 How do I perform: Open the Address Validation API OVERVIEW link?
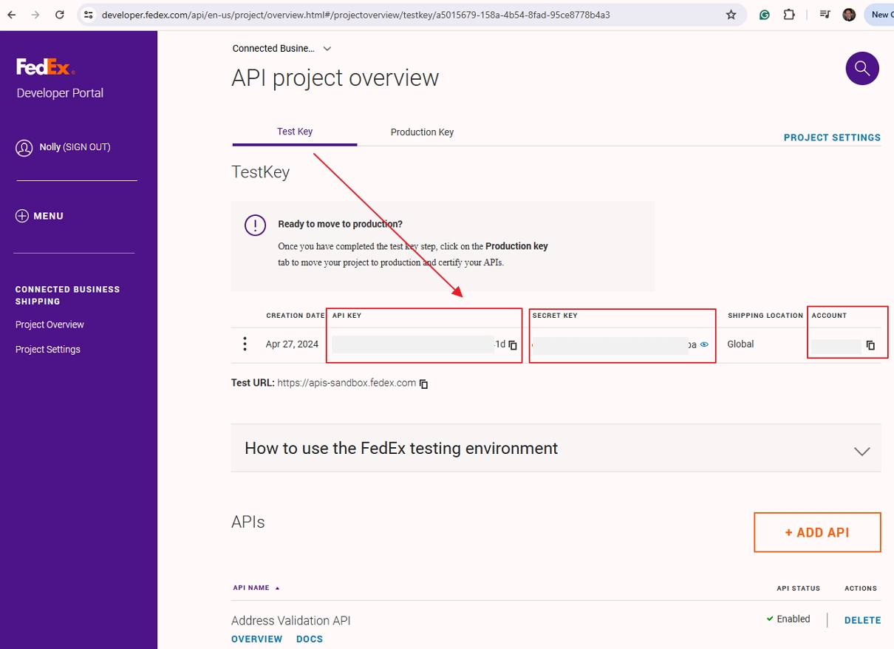[x=256, y=639]
